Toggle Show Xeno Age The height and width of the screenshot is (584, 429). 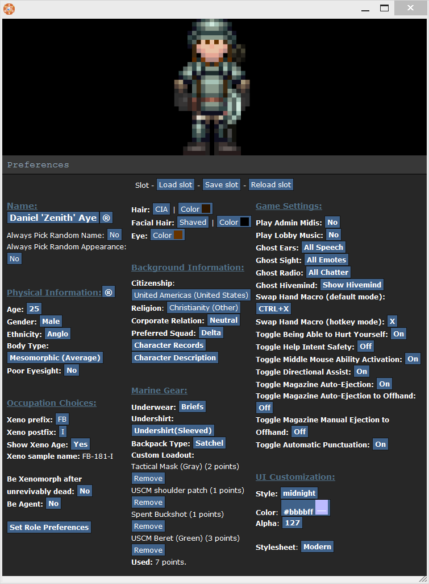[x=81, y=445]
